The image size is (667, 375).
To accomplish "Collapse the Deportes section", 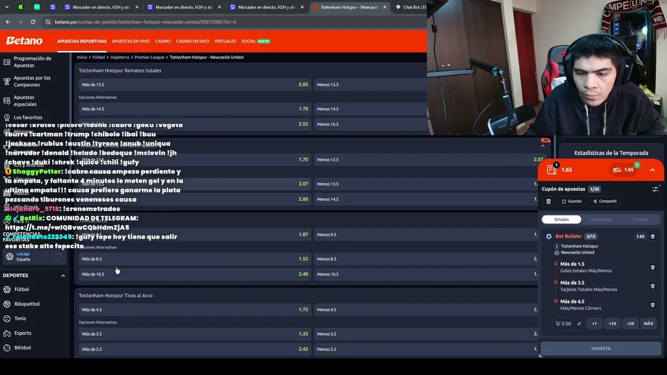I will (x=63, y=276).
